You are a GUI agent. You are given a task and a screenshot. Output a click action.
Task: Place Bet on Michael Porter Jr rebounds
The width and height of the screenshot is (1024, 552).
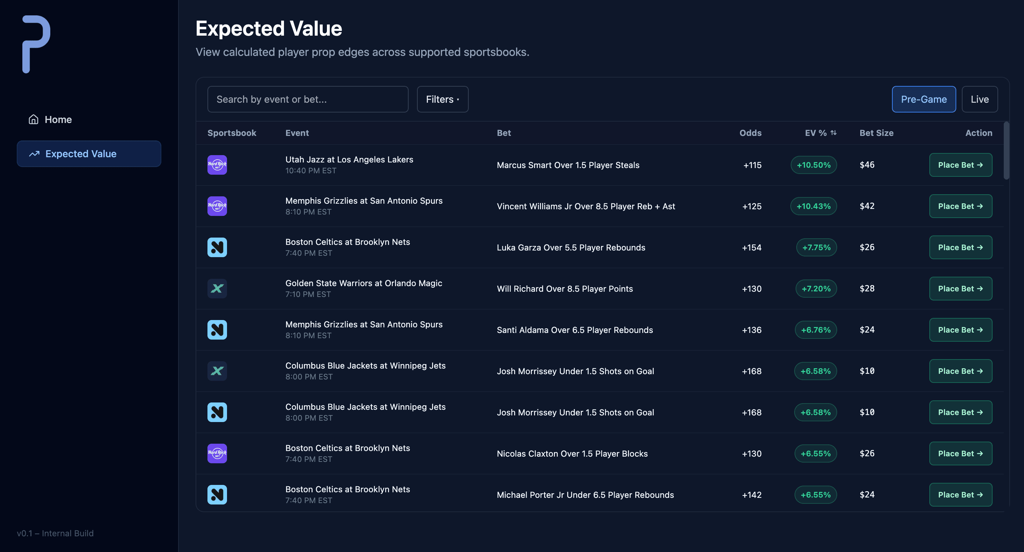(x=960, y=495)
